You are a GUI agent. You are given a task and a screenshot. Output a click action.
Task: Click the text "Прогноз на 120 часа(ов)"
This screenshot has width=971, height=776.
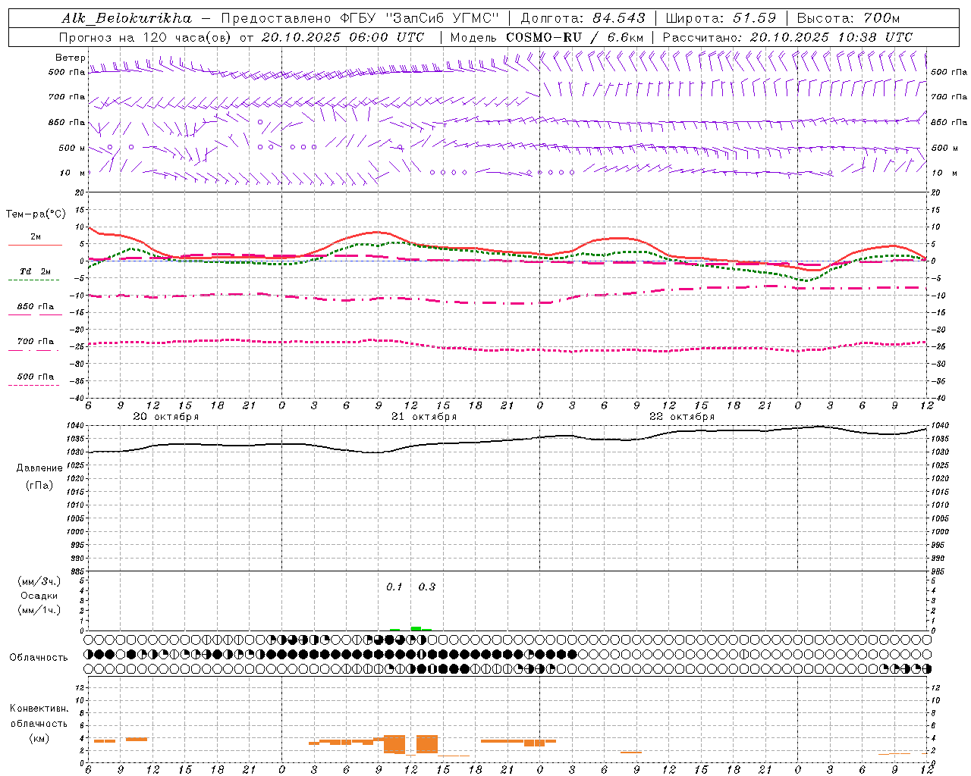(x=146, y=37)
